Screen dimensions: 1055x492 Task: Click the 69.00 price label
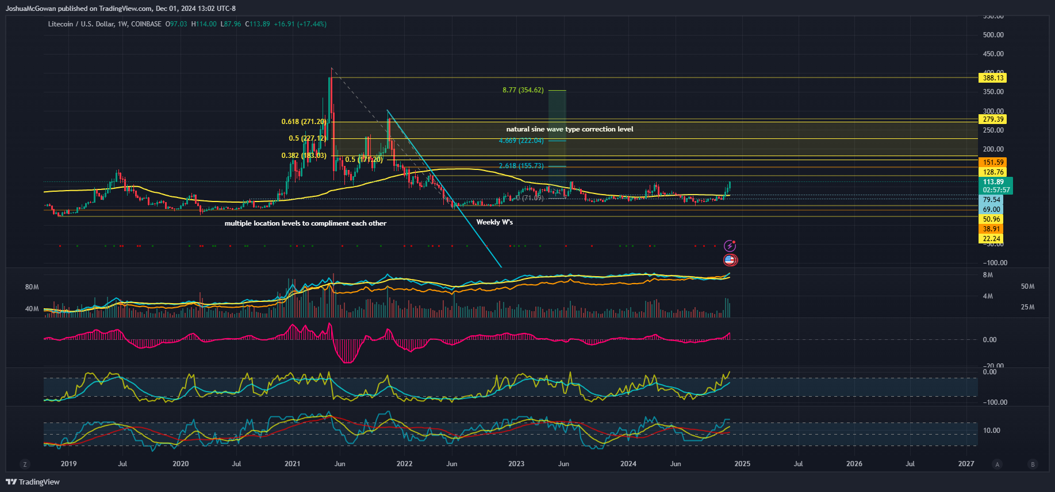click(x=991, y=210)
